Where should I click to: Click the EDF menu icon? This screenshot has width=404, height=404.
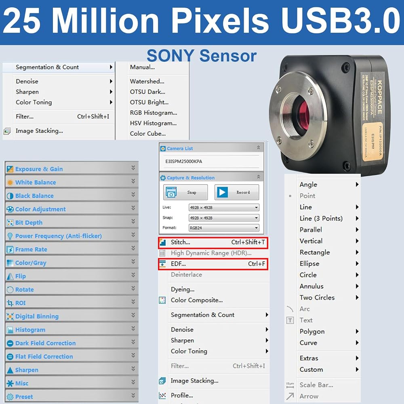162,264
